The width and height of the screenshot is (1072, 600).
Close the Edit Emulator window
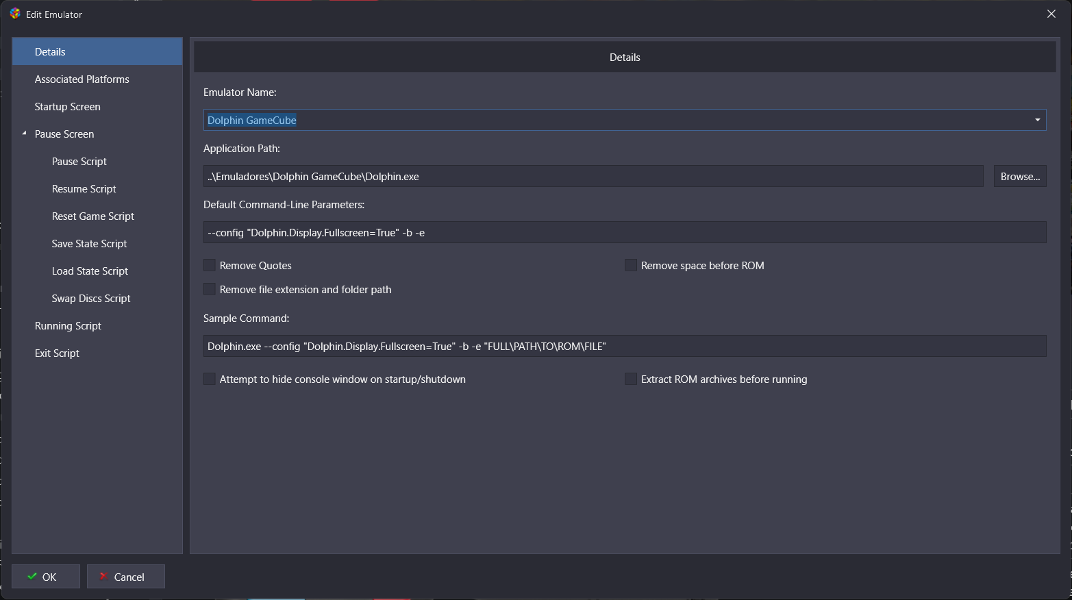tap(1051, 14)
